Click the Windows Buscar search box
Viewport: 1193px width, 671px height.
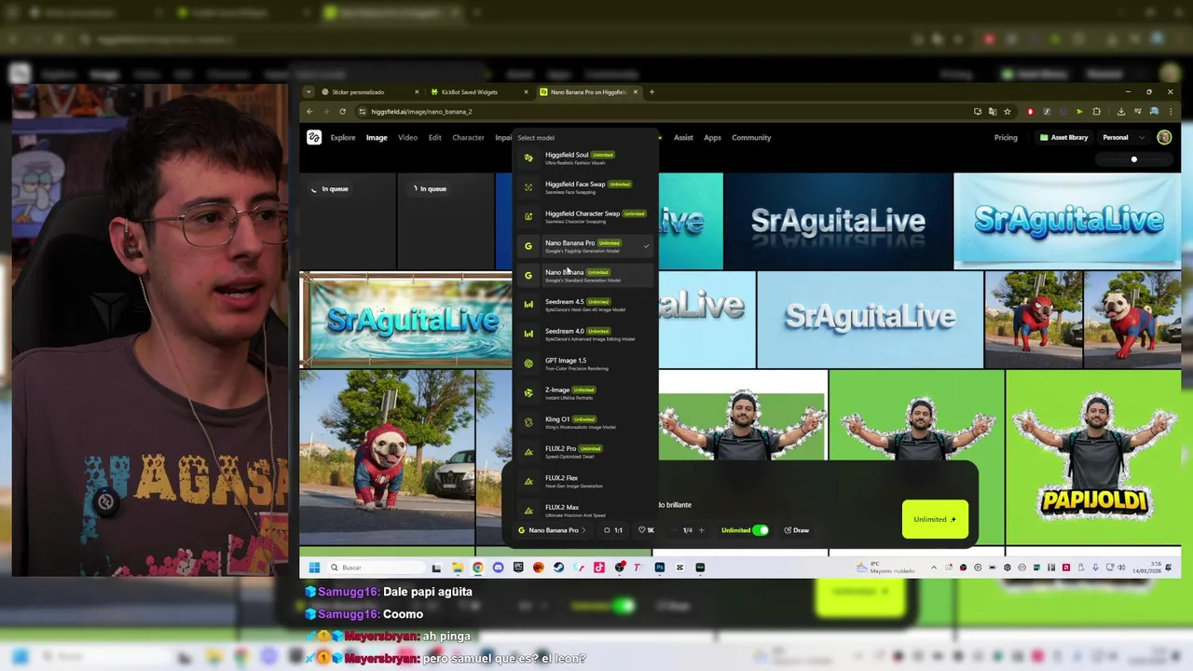pyautogui.click(x=377, y=568)
